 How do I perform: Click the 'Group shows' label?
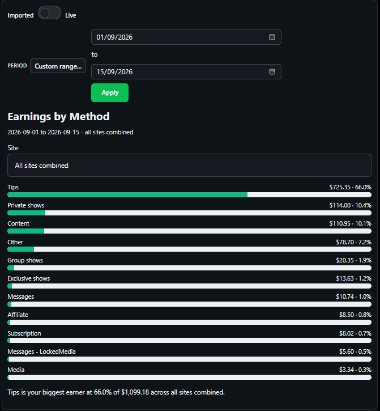[25, 260]
